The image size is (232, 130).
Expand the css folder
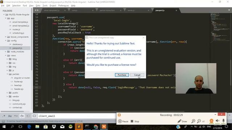click(7, 63)
